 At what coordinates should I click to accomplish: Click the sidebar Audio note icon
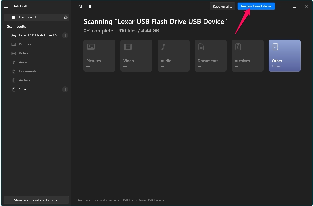[14, 62]
